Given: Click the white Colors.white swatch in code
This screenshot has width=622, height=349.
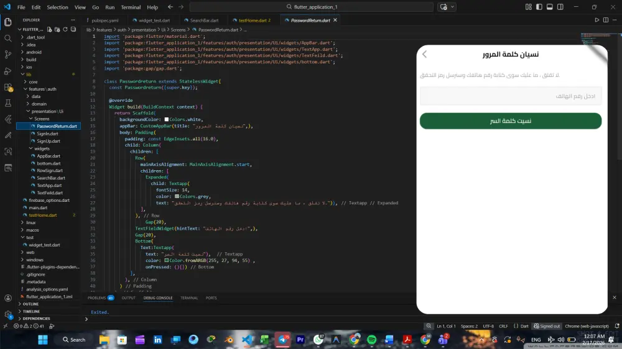Looking at the screenshot, I should (x=167, y=119).
